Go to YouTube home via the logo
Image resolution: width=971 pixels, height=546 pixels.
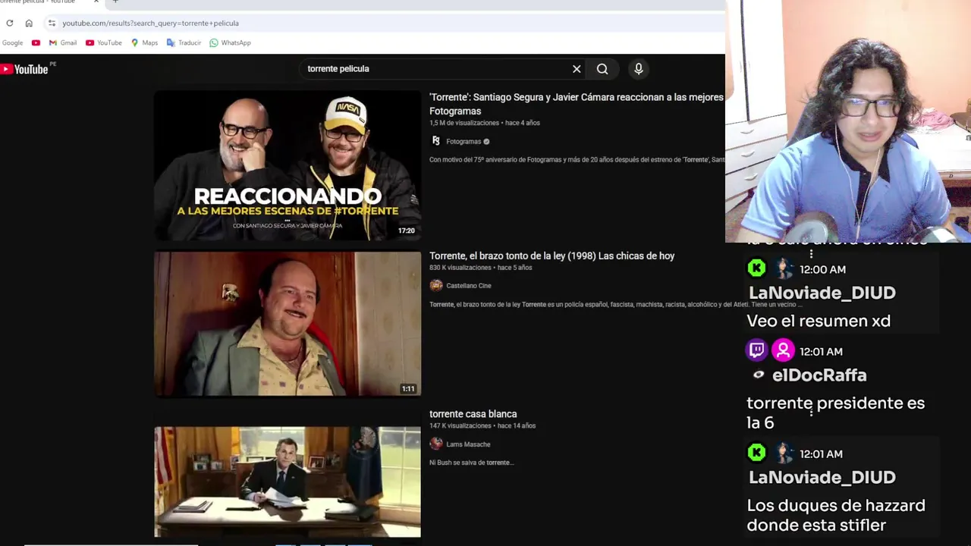pyautogui.click(x=25, y=69)
